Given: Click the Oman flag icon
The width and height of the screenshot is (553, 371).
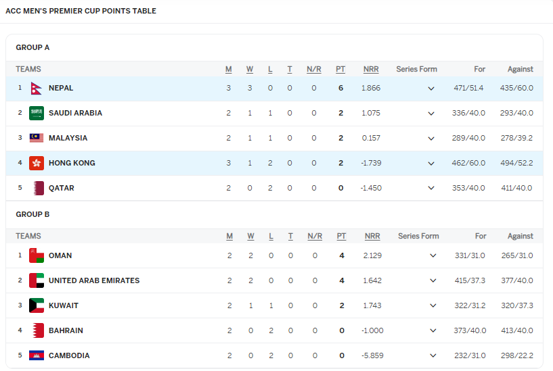Looking at the screenshot, I should 37,255.
